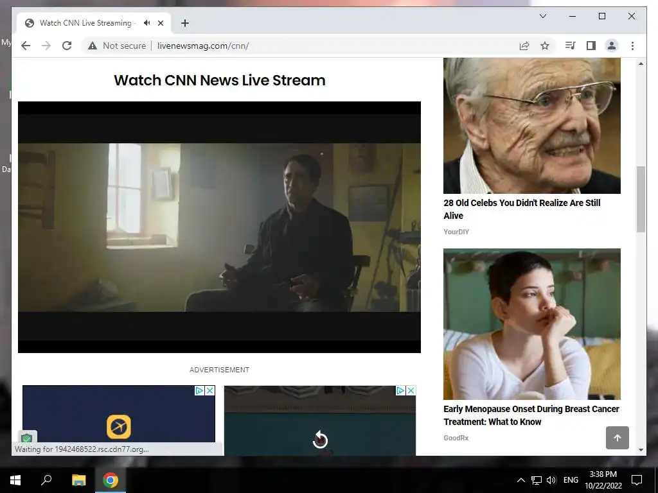Screen dimensions: 658x493
Task: Click the 'Watch CNN News Live Stream' heading
Action: (220, 80)
